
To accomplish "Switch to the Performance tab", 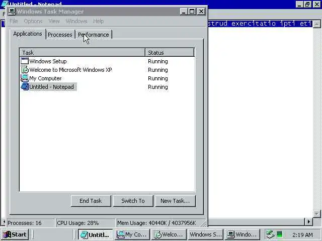I will coord(94,35).
